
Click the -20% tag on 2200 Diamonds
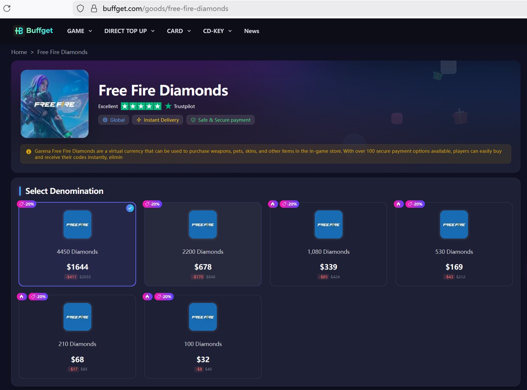(152, 204)
